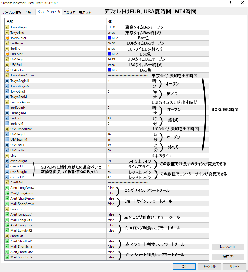This screenshot has width=248, height=272.
Task: Click the icon beside overBought parameter
Action: [x=7, y=161]
